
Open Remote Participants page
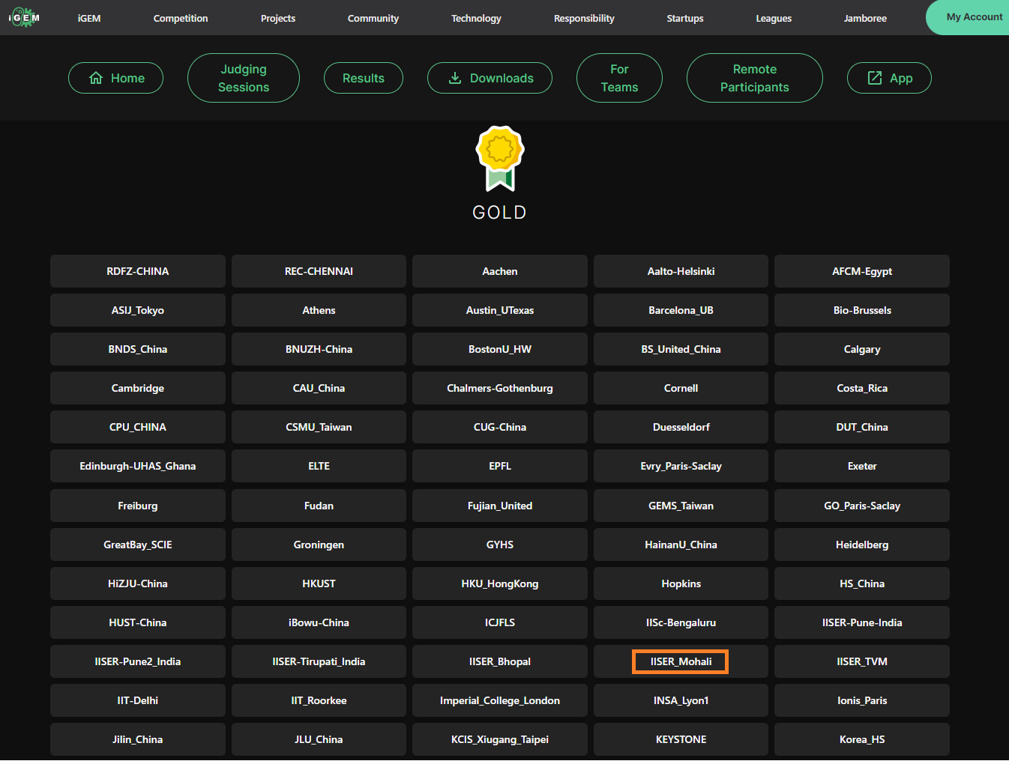(755, 78)
